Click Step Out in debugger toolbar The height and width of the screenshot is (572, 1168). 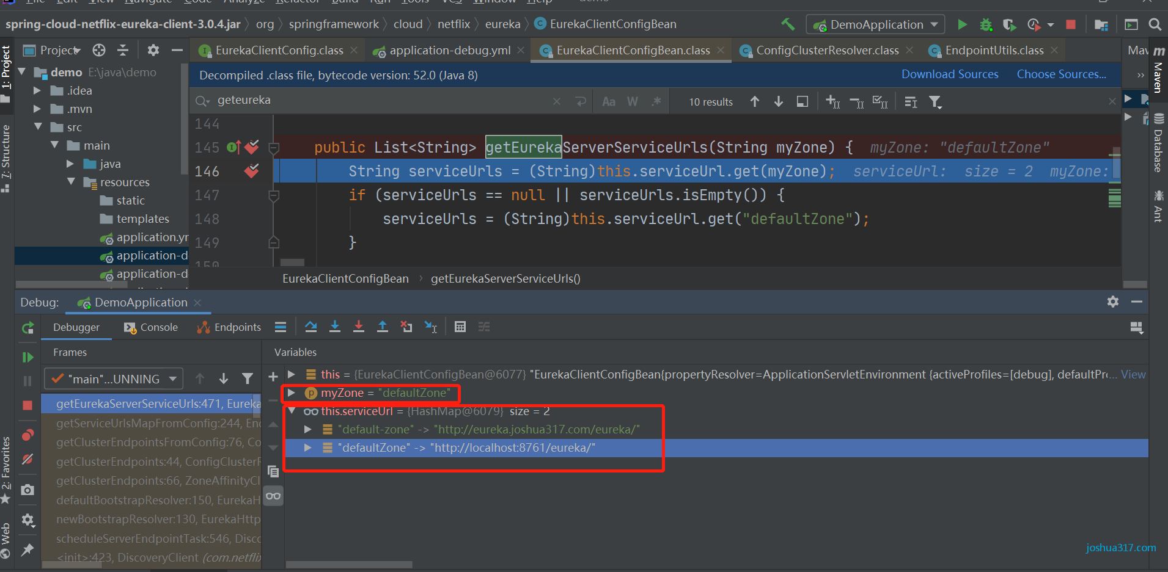coord(382,327)
